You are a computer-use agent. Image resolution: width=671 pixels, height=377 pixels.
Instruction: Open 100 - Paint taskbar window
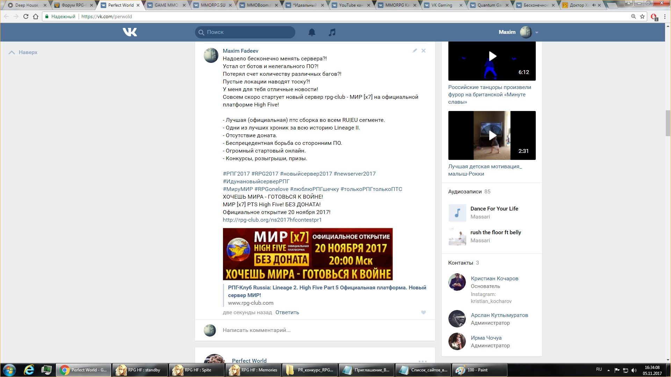(479, 370)
